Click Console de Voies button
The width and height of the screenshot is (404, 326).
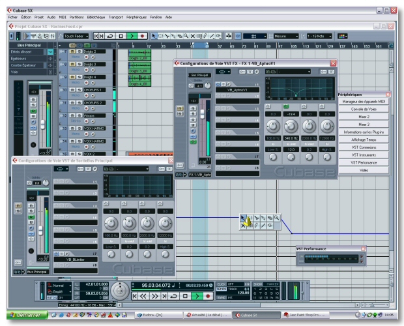pyautogui.click(x=364, y=110)
